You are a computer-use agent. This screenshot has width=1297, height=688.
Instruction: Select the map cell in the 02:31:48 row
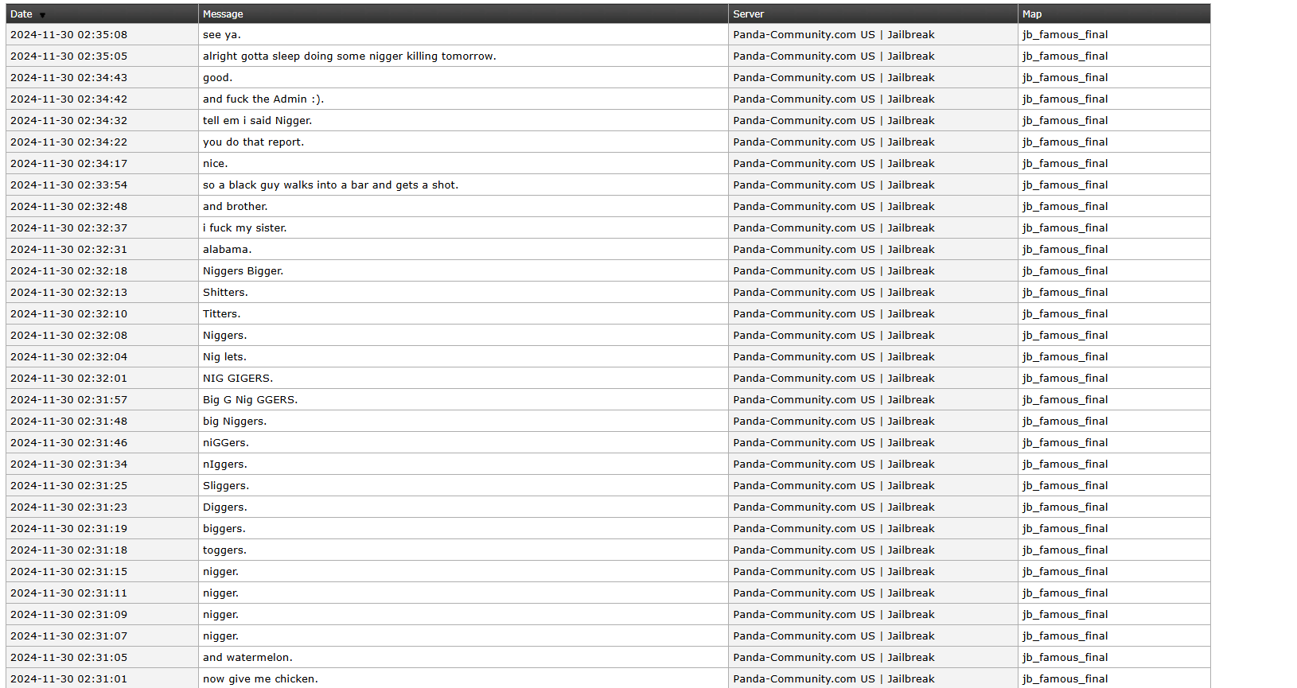click(x=1065, y=422)
